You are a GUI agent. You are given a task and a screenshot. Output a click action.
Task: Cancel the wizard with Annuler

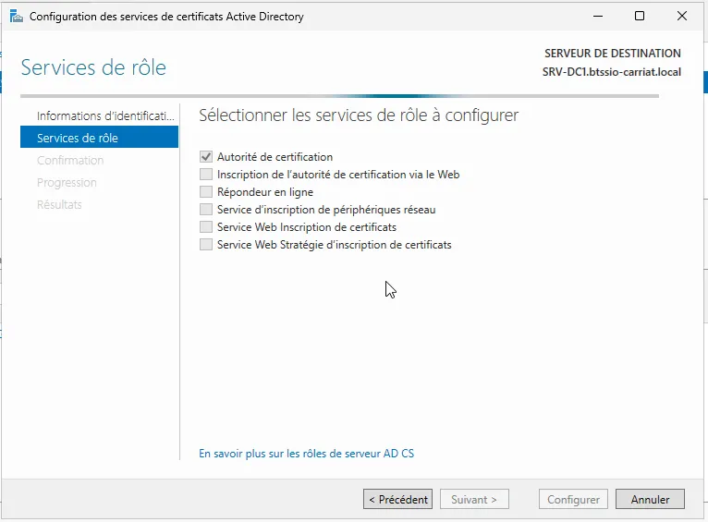click(x=650, y=500)
